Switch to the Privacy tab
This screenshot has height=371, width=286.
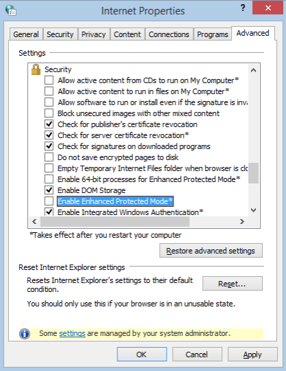pyautogui.click(x=93, y=34)
